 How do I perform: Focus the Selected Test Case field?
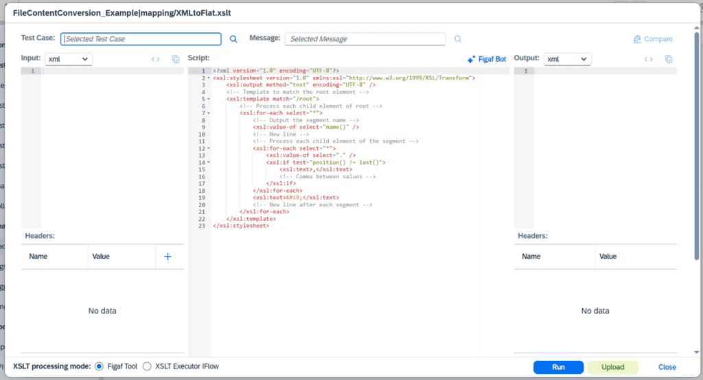point(141,39)
